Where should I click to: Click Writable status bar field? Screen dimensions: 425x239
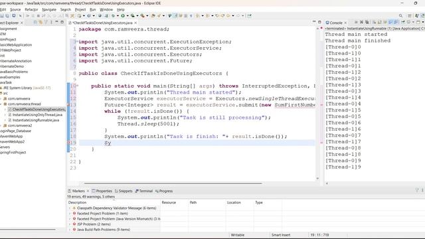tap(238, 235)
